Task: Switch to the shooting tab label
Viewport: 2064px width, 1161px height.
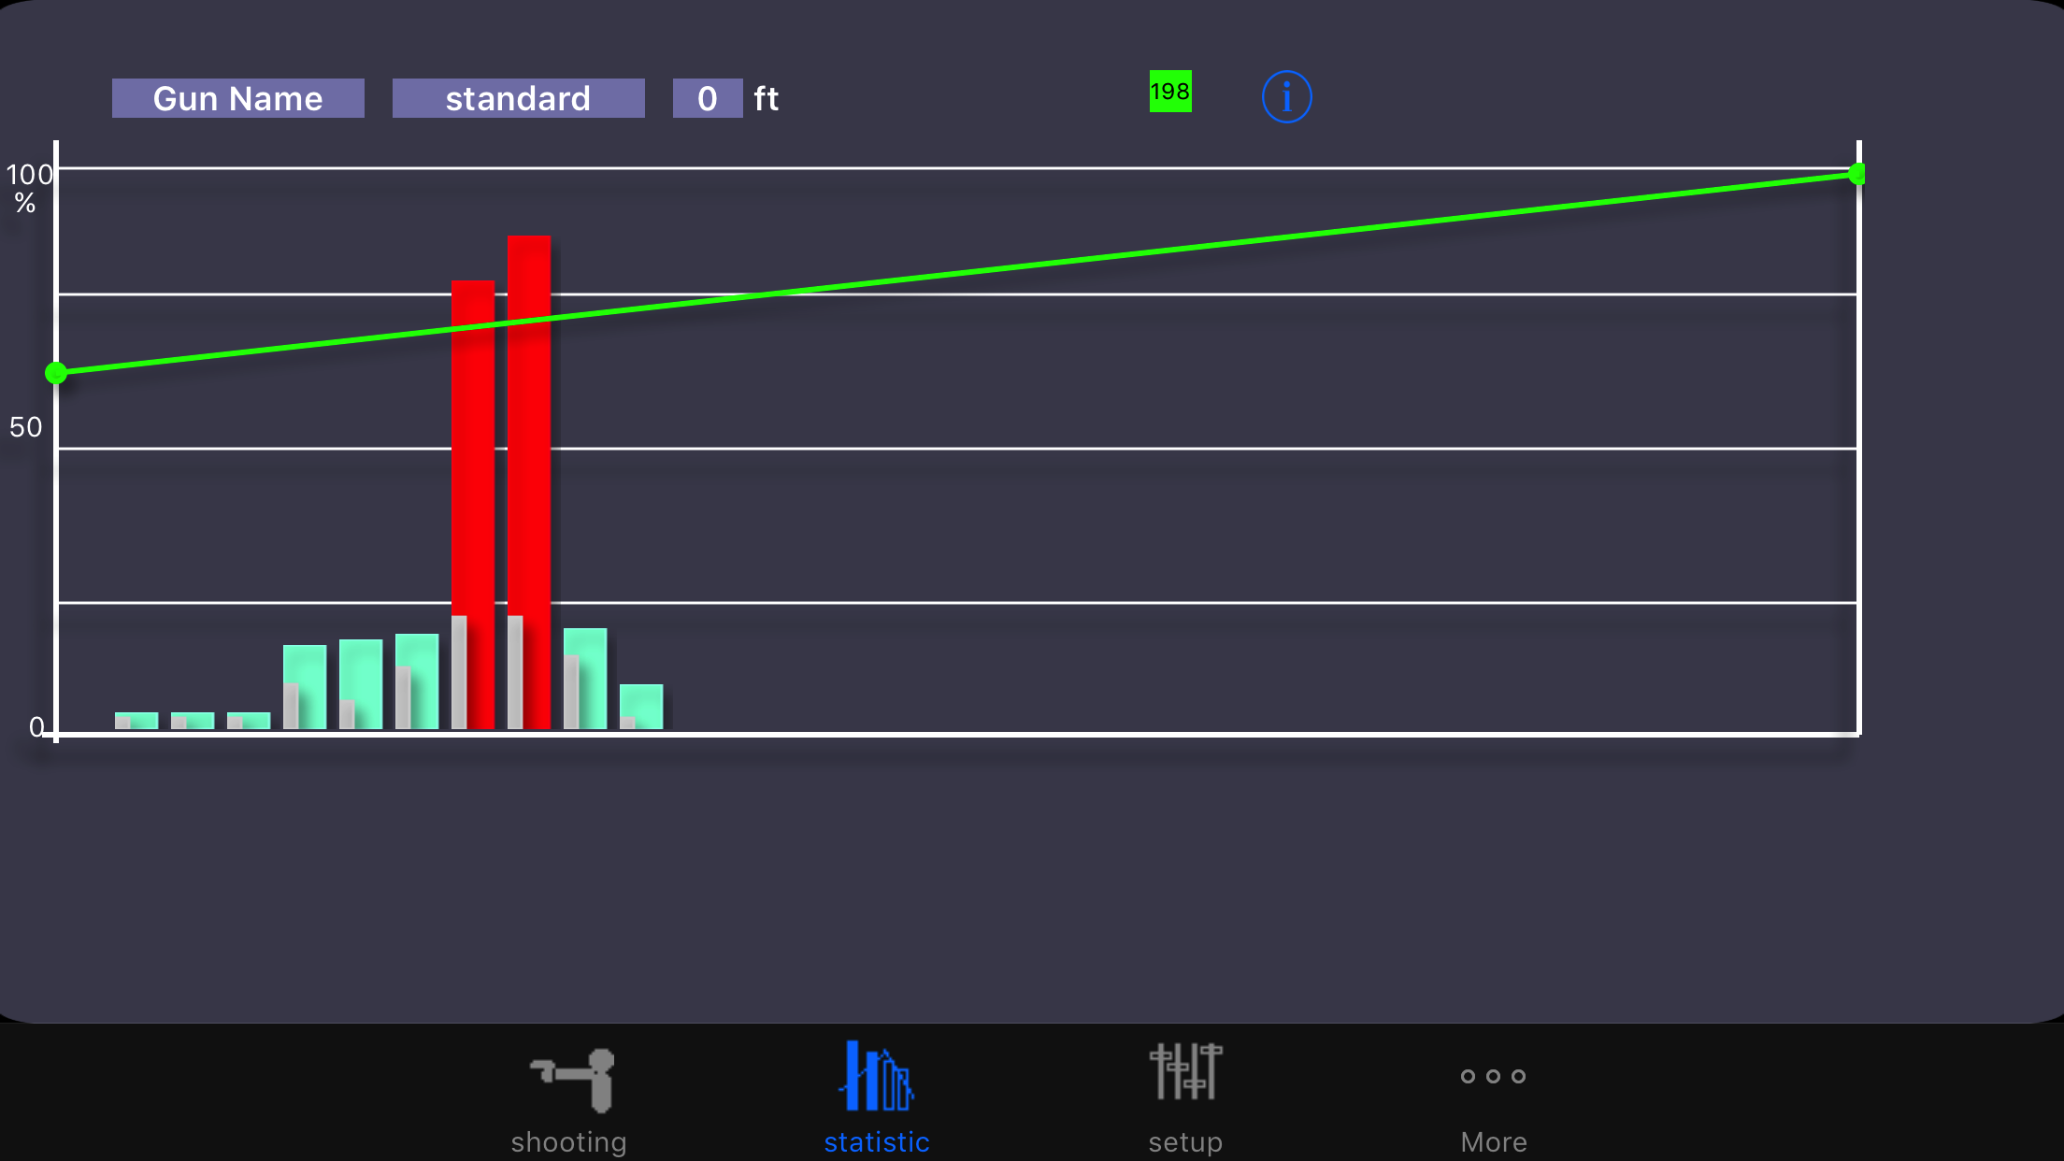Action: coord(568,1142)
